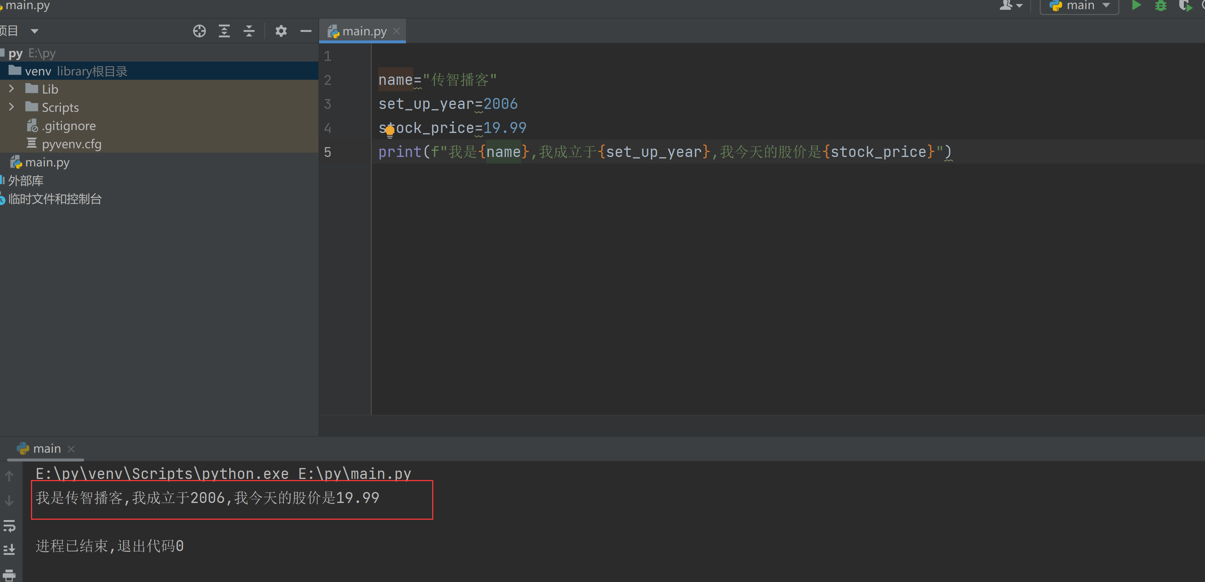Open project panel settings gear
This screenshot has height=582, width=1205.
281,31
